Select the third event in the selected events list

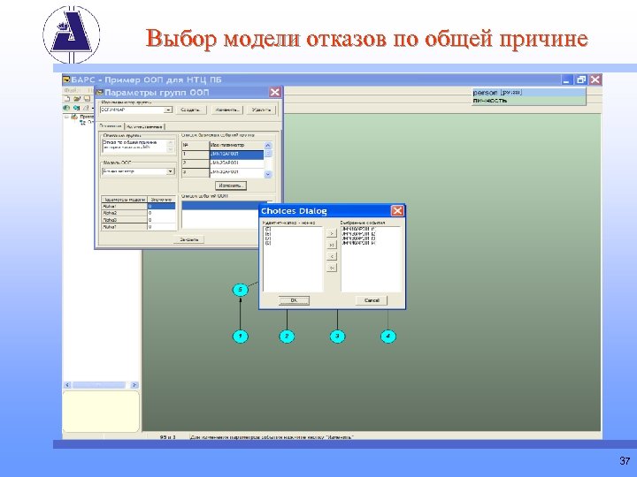click(x=358, y=238)
